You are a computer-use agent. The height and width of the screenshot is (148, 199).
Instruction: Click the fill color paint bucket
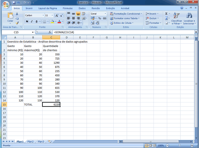click(52, 21)
